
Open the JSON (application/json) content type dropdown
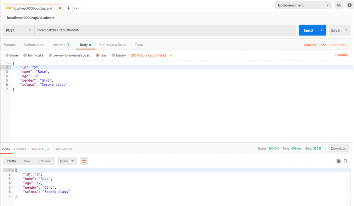(x=151, y=55)
